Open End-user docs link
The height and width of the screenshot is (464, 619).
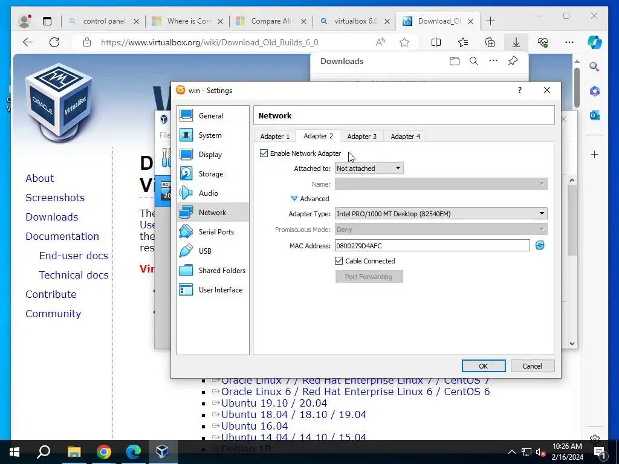[x=73, y=256]
